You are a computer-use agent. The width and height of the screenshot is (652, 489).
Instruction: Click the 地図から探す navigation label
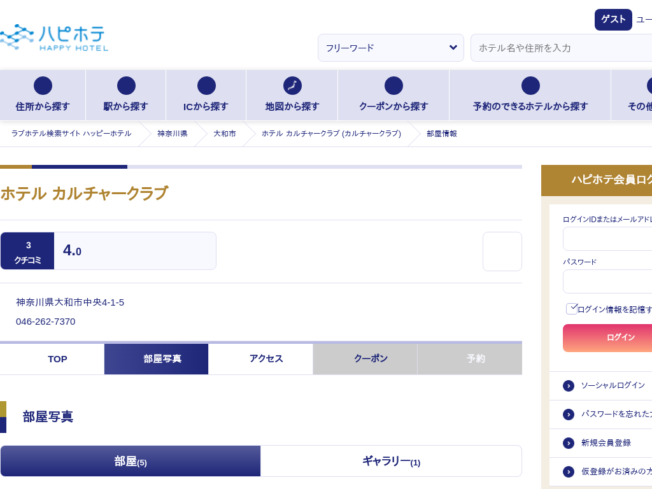pos(292,106)
